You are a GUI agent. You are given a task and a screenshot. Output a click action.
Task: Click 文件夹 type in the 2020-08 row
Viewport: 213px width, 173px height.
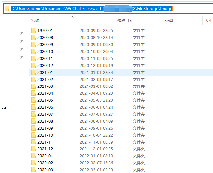tap(139, 38)
